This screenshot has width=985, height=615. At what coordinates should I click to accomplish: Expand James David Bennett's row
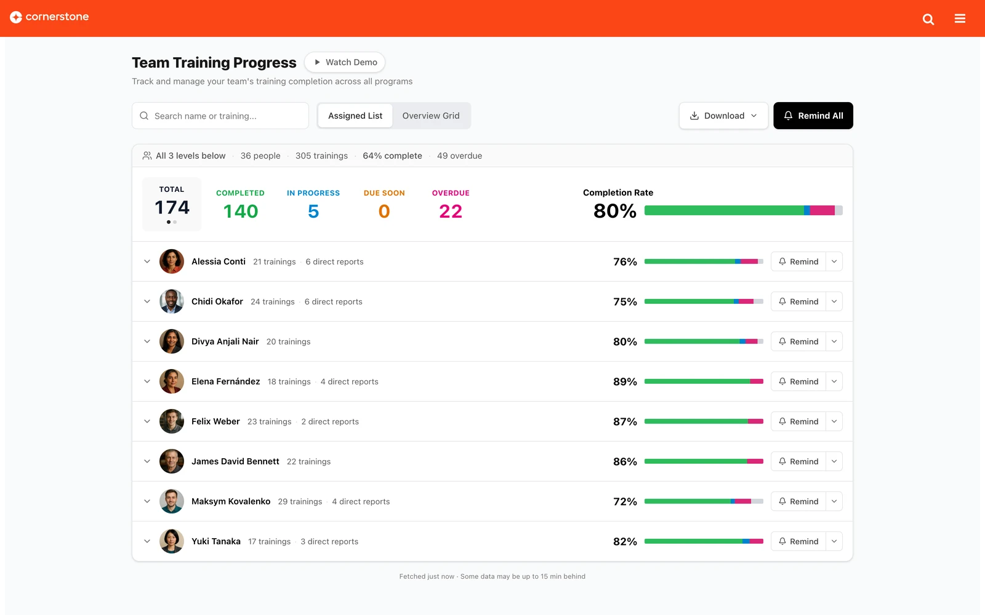pyautogui.click(x=147, y=461)
